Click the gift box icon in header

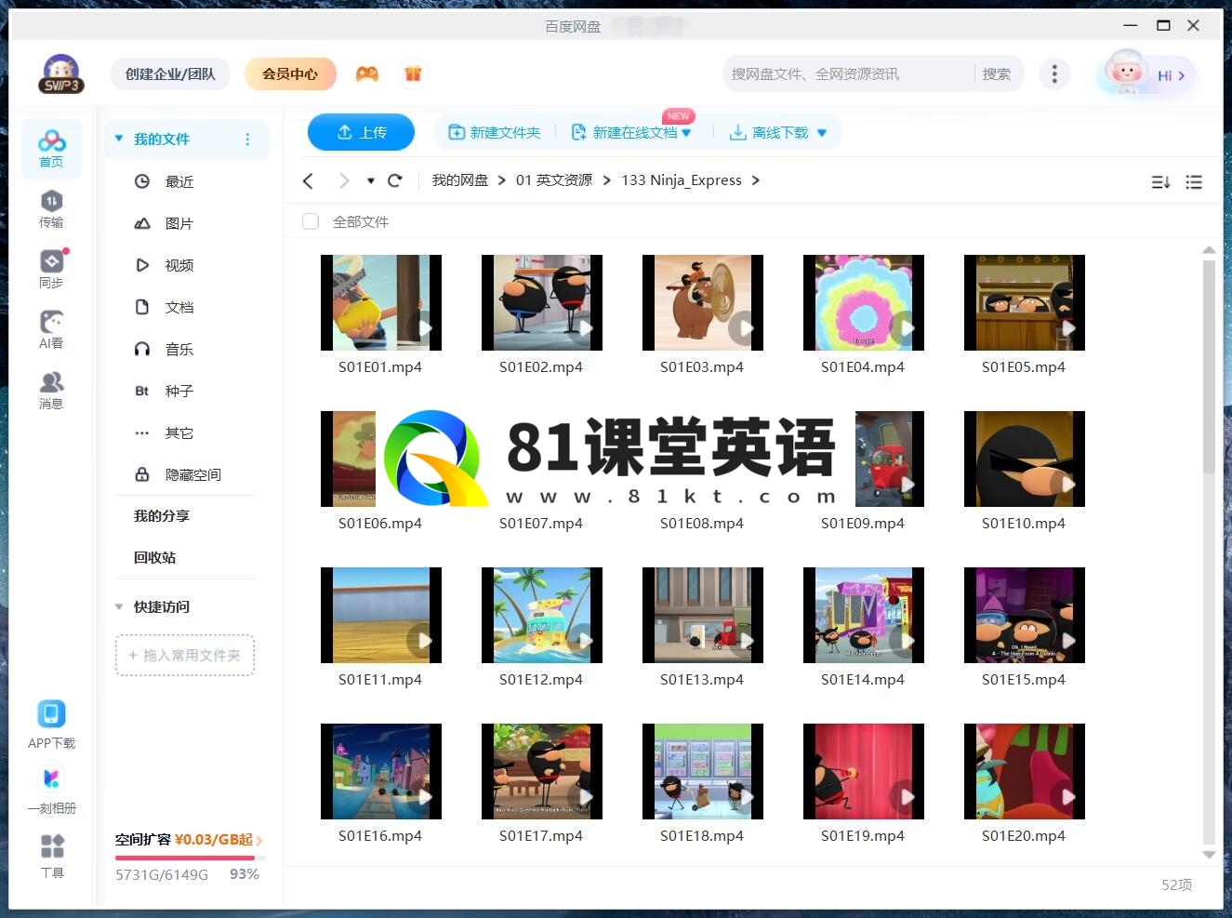413,73
